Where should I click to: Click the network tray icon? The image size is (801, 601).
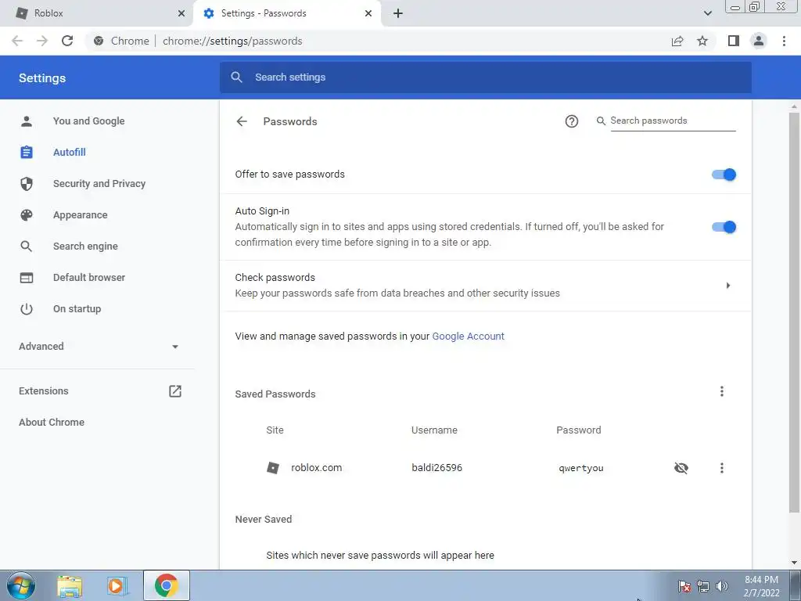point(703,586)
